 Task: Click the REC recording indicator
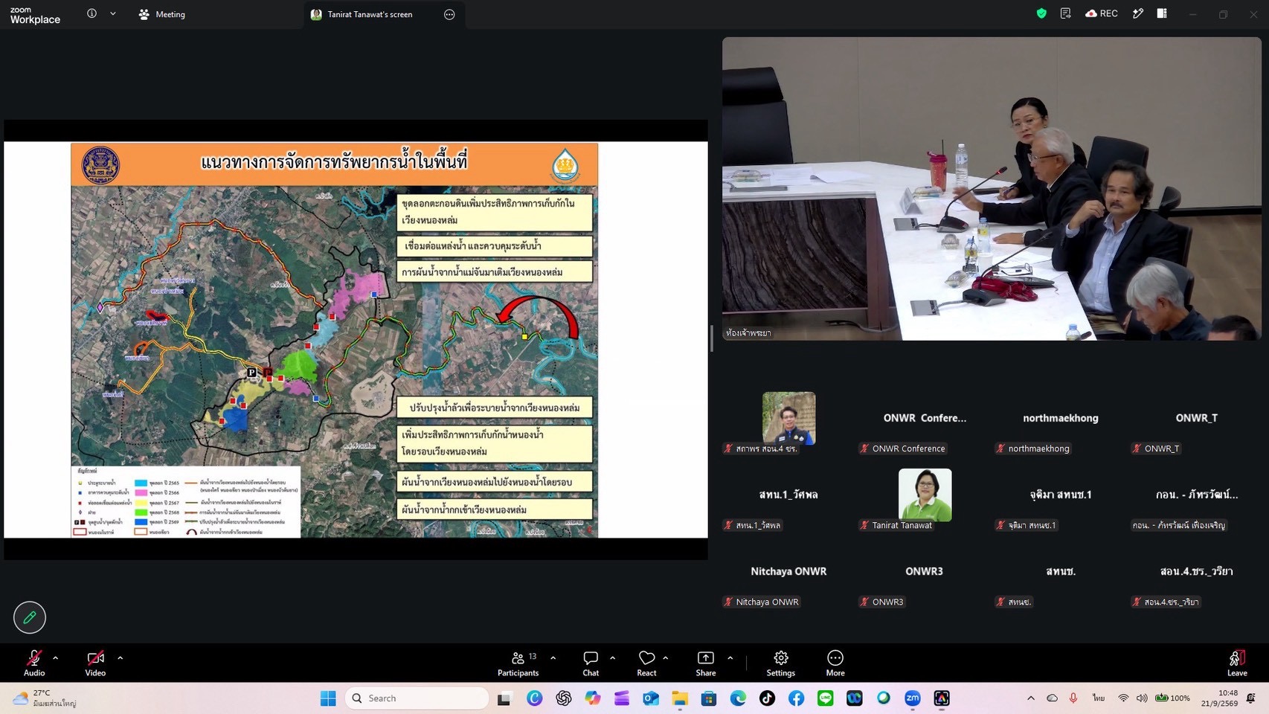pos(1102,13)
